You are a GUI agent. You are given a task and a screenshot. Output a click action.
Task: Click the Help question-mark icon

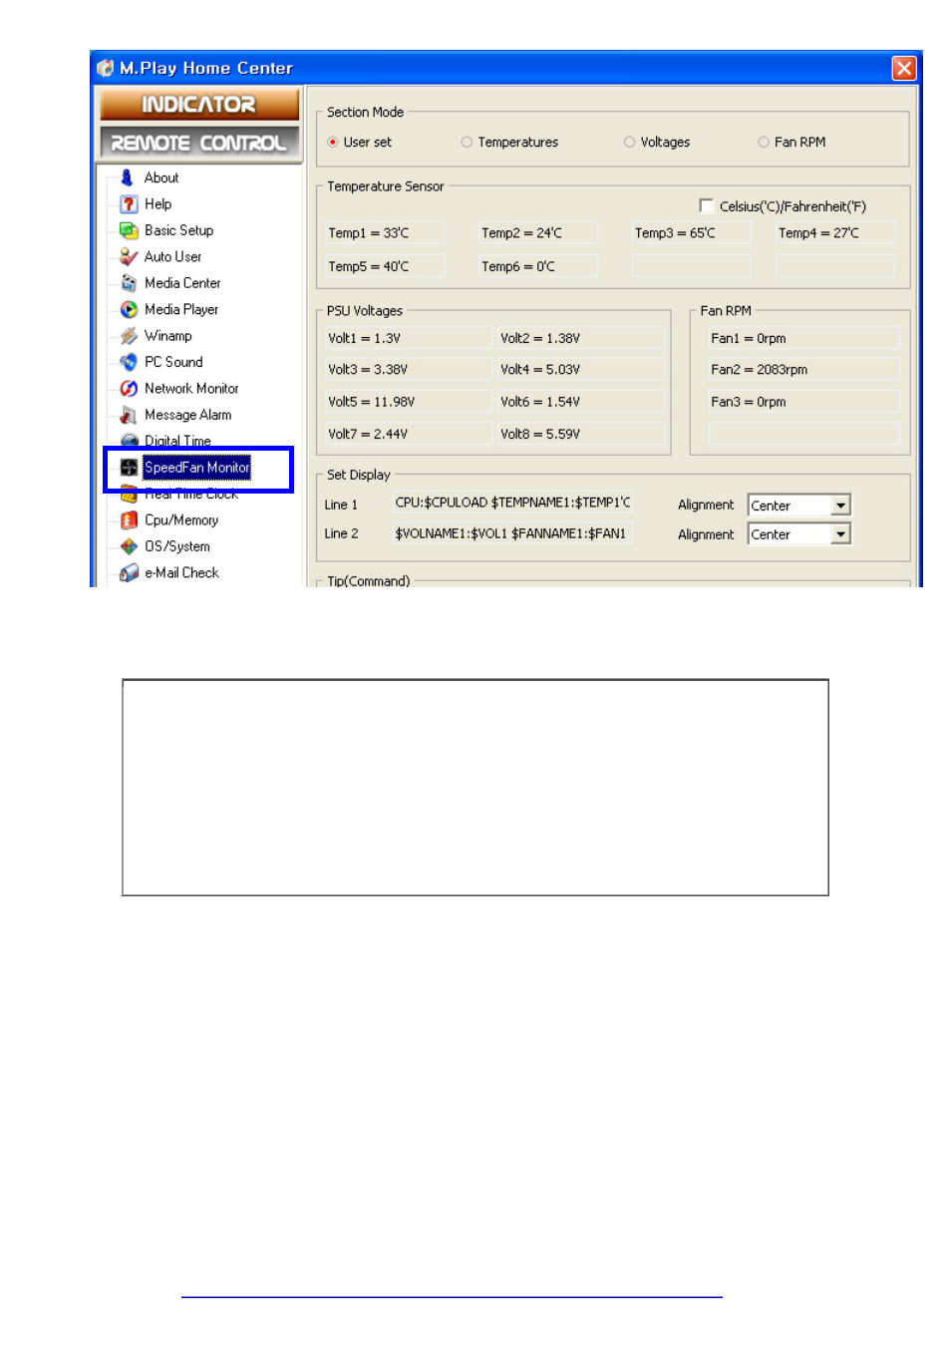coord(129,204)
